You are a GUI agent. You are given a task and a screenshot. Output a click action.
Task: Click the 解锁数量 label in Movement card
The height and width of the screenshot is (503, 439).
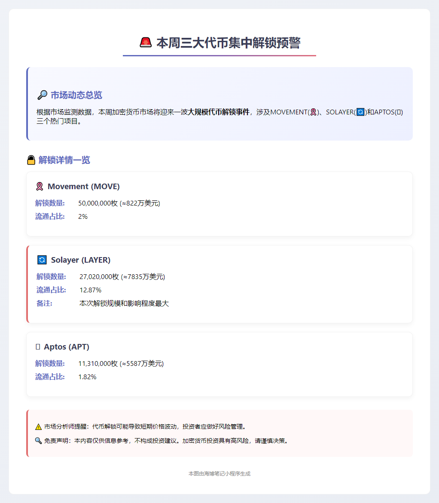tap(50, 203)
